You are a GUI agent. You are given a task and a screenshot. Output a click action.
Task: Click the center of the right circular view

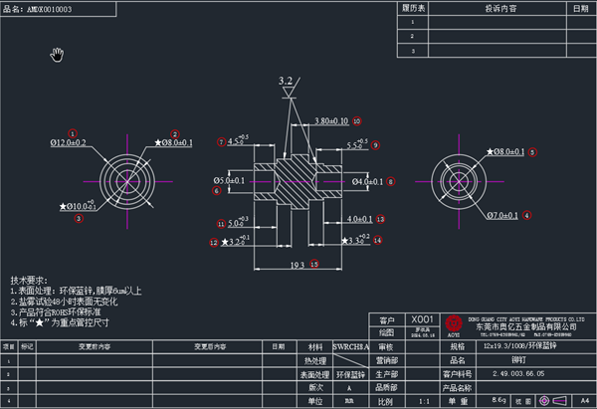pyautogui.click(x=471, y=180)
